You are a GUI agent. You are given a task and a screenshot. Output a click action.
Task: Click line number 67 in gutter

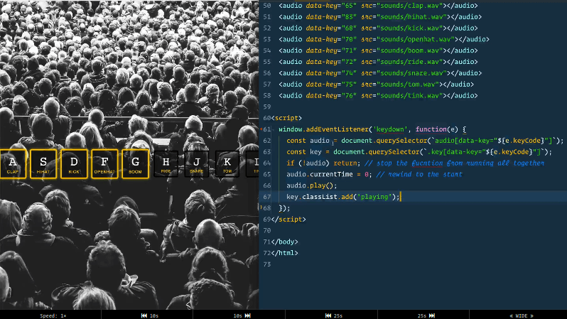pos(267,197)
